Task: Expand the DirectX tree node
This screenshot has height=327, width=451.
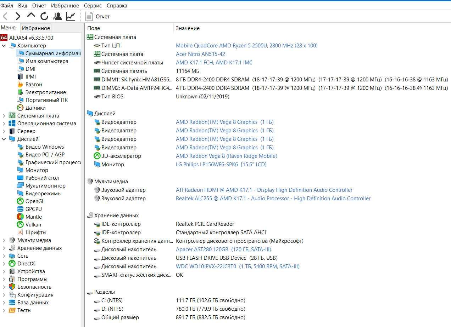Action: click(4, 264)
